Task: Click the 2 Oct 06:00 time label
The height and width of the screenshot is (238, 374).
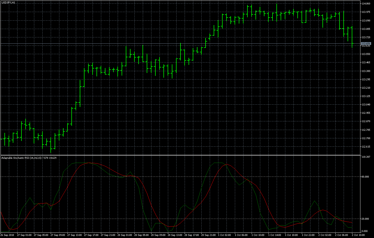Action: tap(342, 235)
